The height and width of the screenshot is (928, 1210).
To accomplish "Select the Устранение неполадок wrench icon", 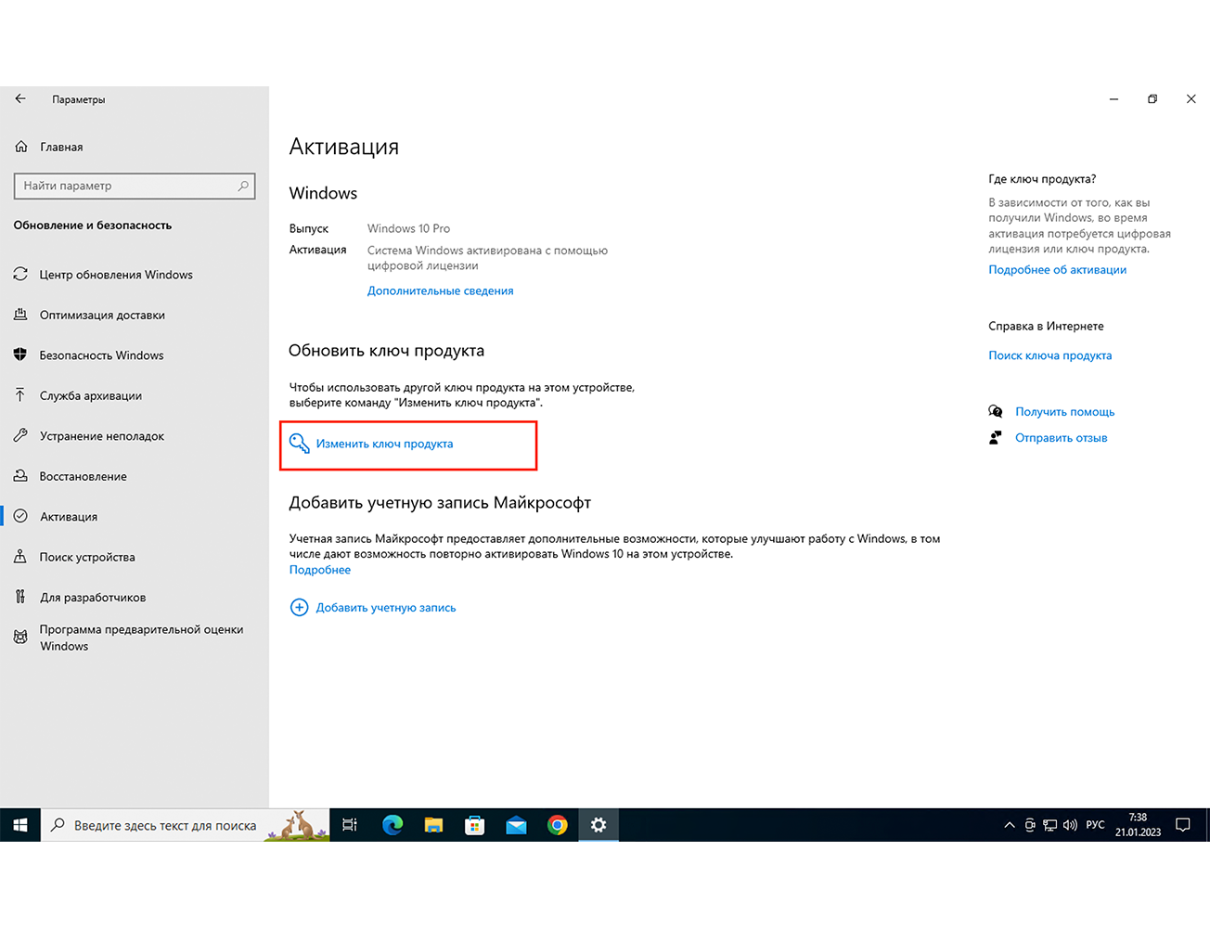I will coord(20,435).
